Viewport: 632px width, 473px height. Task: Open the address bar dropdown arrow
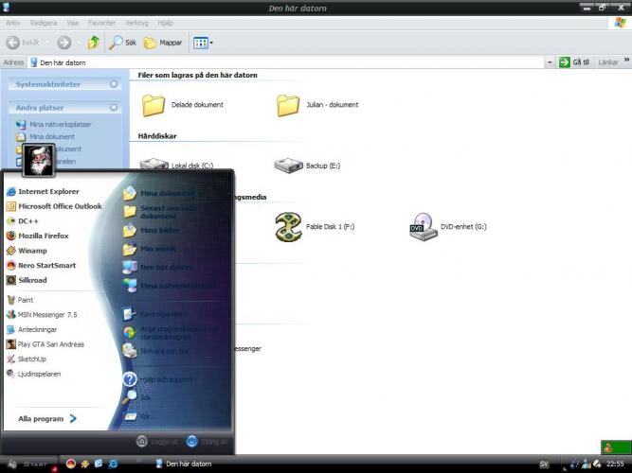[550, 62]
